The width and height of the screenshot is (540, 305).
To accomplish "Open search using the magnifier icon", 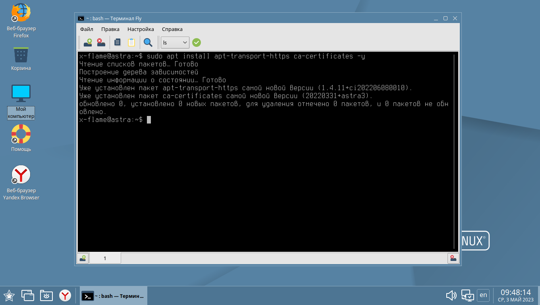I will [148, 42].
